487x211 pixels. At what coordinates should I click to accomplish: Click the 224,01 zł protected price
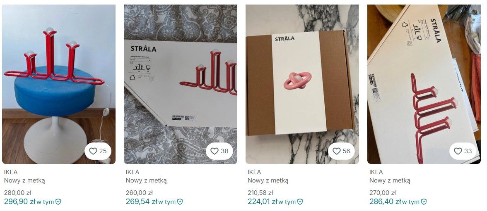[x=263, y=202]
